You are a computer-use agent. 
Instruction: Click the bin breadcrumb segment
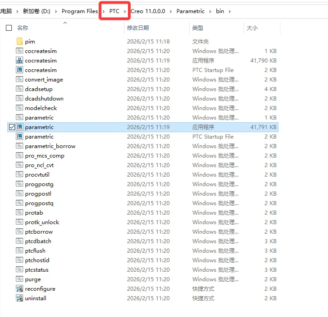220,11
